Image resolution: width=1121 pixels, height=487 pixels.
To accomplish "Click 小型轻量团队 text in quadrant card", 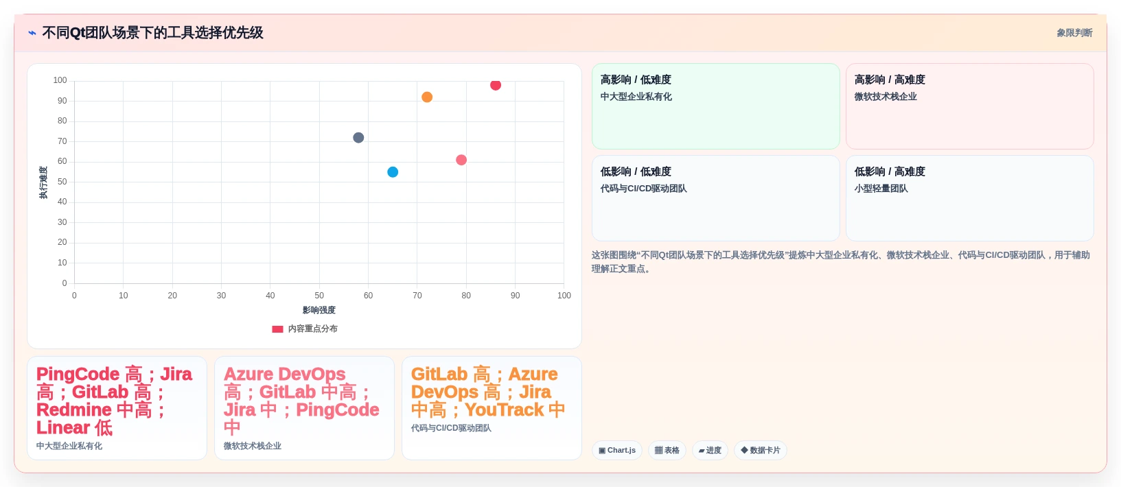I will [881, 189].
